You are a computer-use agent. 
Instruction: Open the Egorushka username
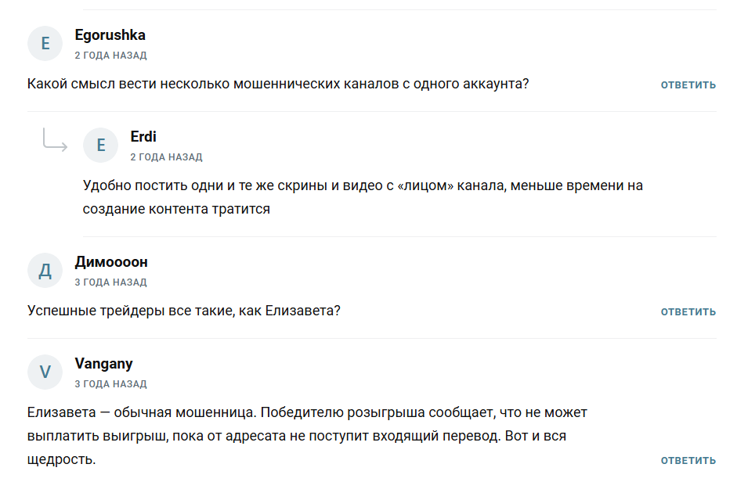[110, 35]
